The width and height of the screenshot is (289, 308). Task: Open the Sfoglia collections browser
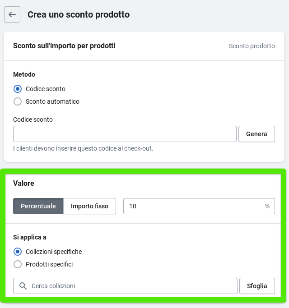pyautogui.click(x=257, y=286)
